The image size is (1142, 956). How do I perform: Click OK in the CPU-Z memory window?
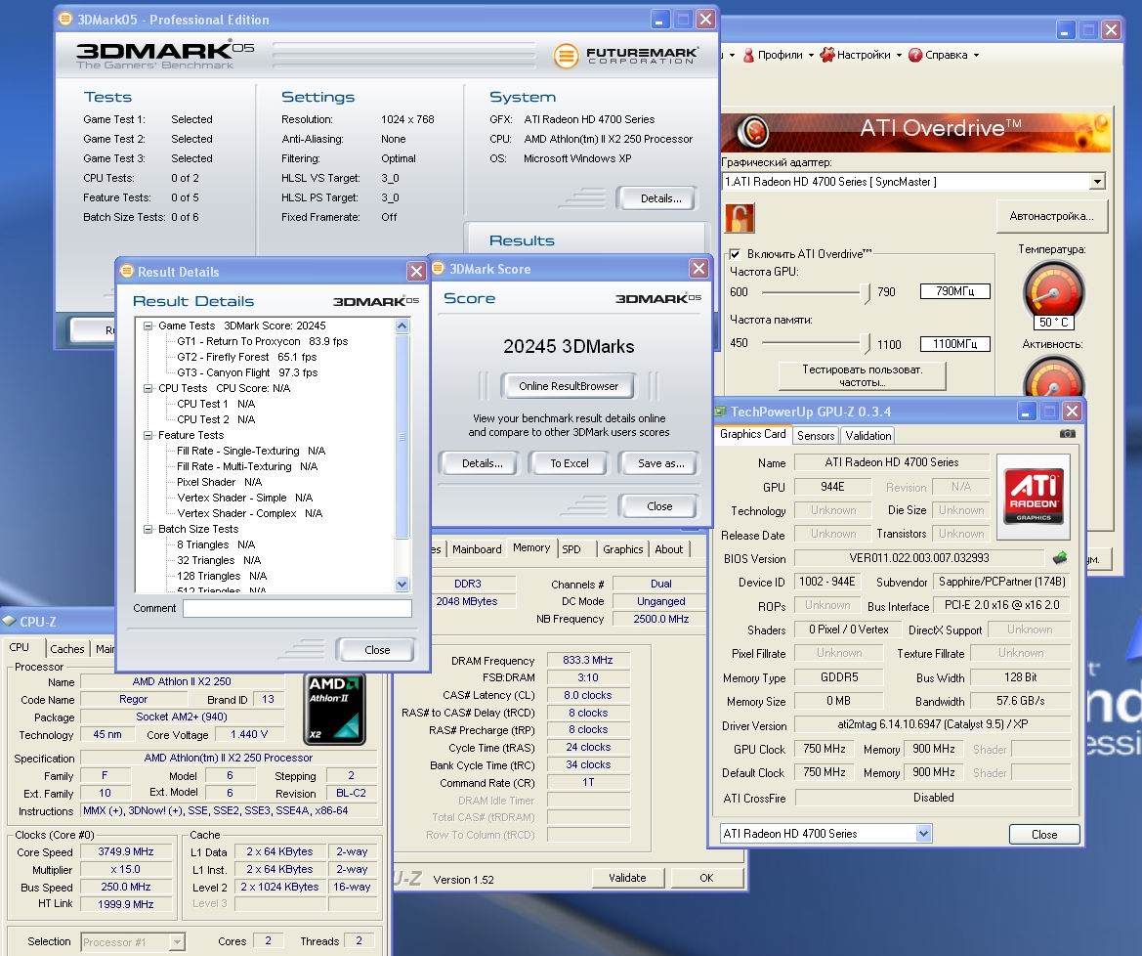point(706,878)
